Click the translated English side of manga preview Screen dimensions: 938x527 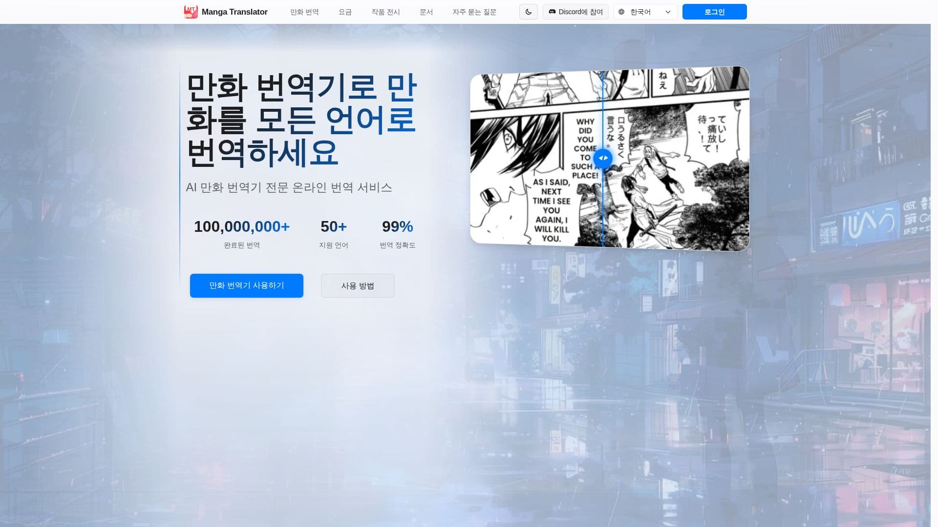click(x=536, y=159)
